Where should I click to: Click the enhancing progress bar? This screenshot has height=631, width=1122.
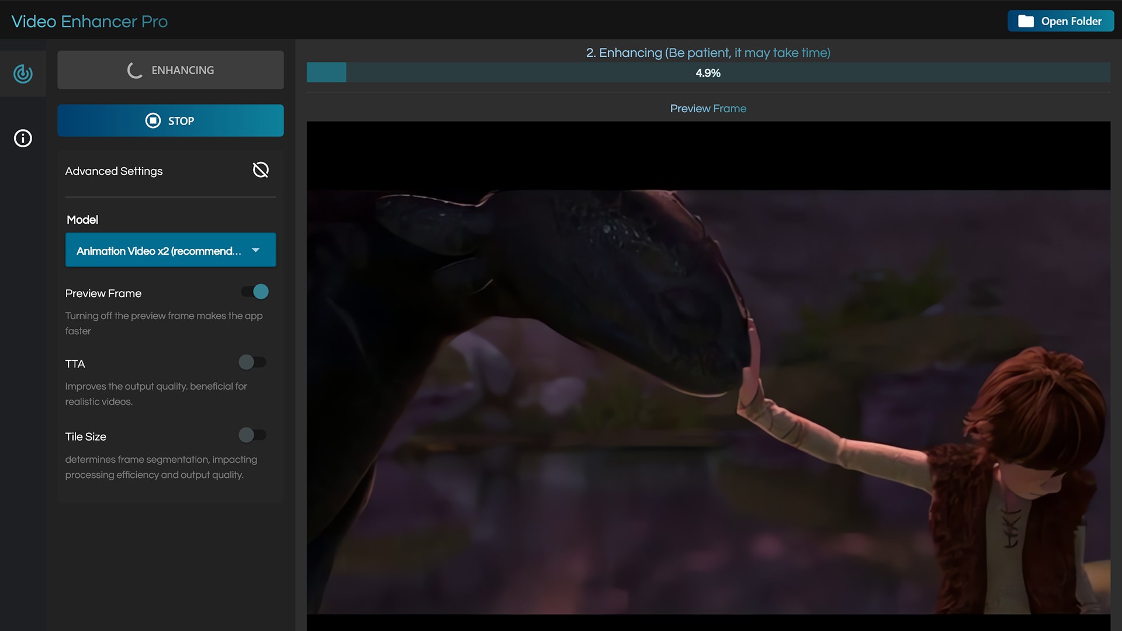[x=708, y=72]
